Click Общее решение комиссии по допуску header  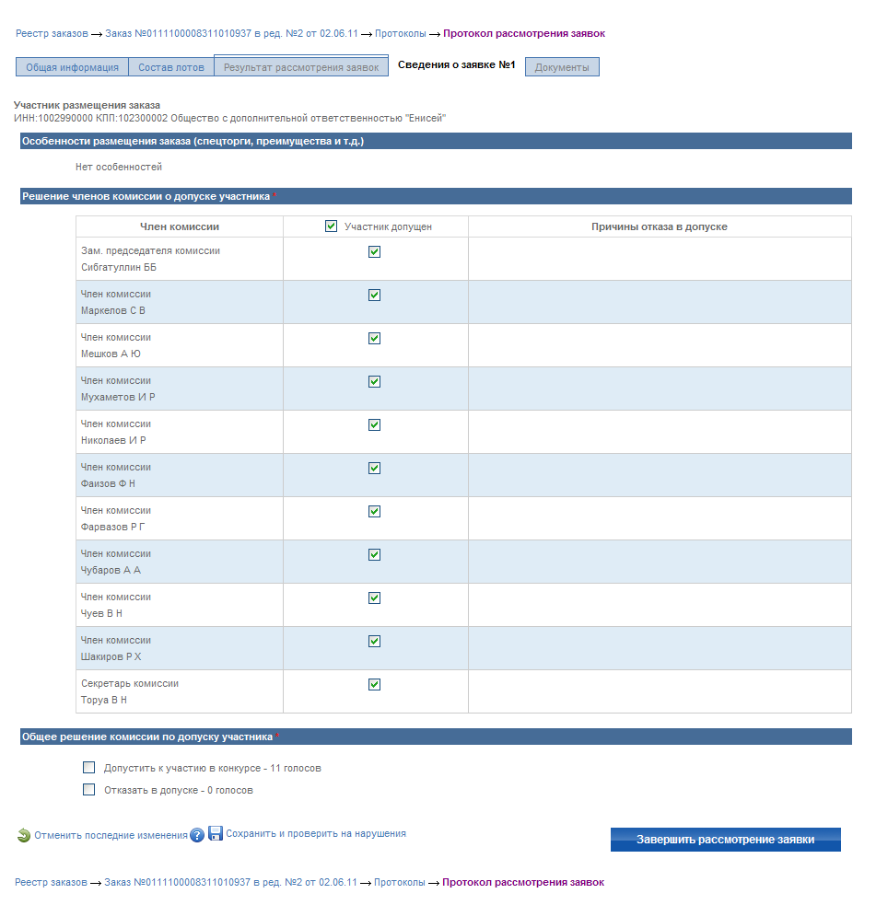pyautogui.click(x=436, y=737)
